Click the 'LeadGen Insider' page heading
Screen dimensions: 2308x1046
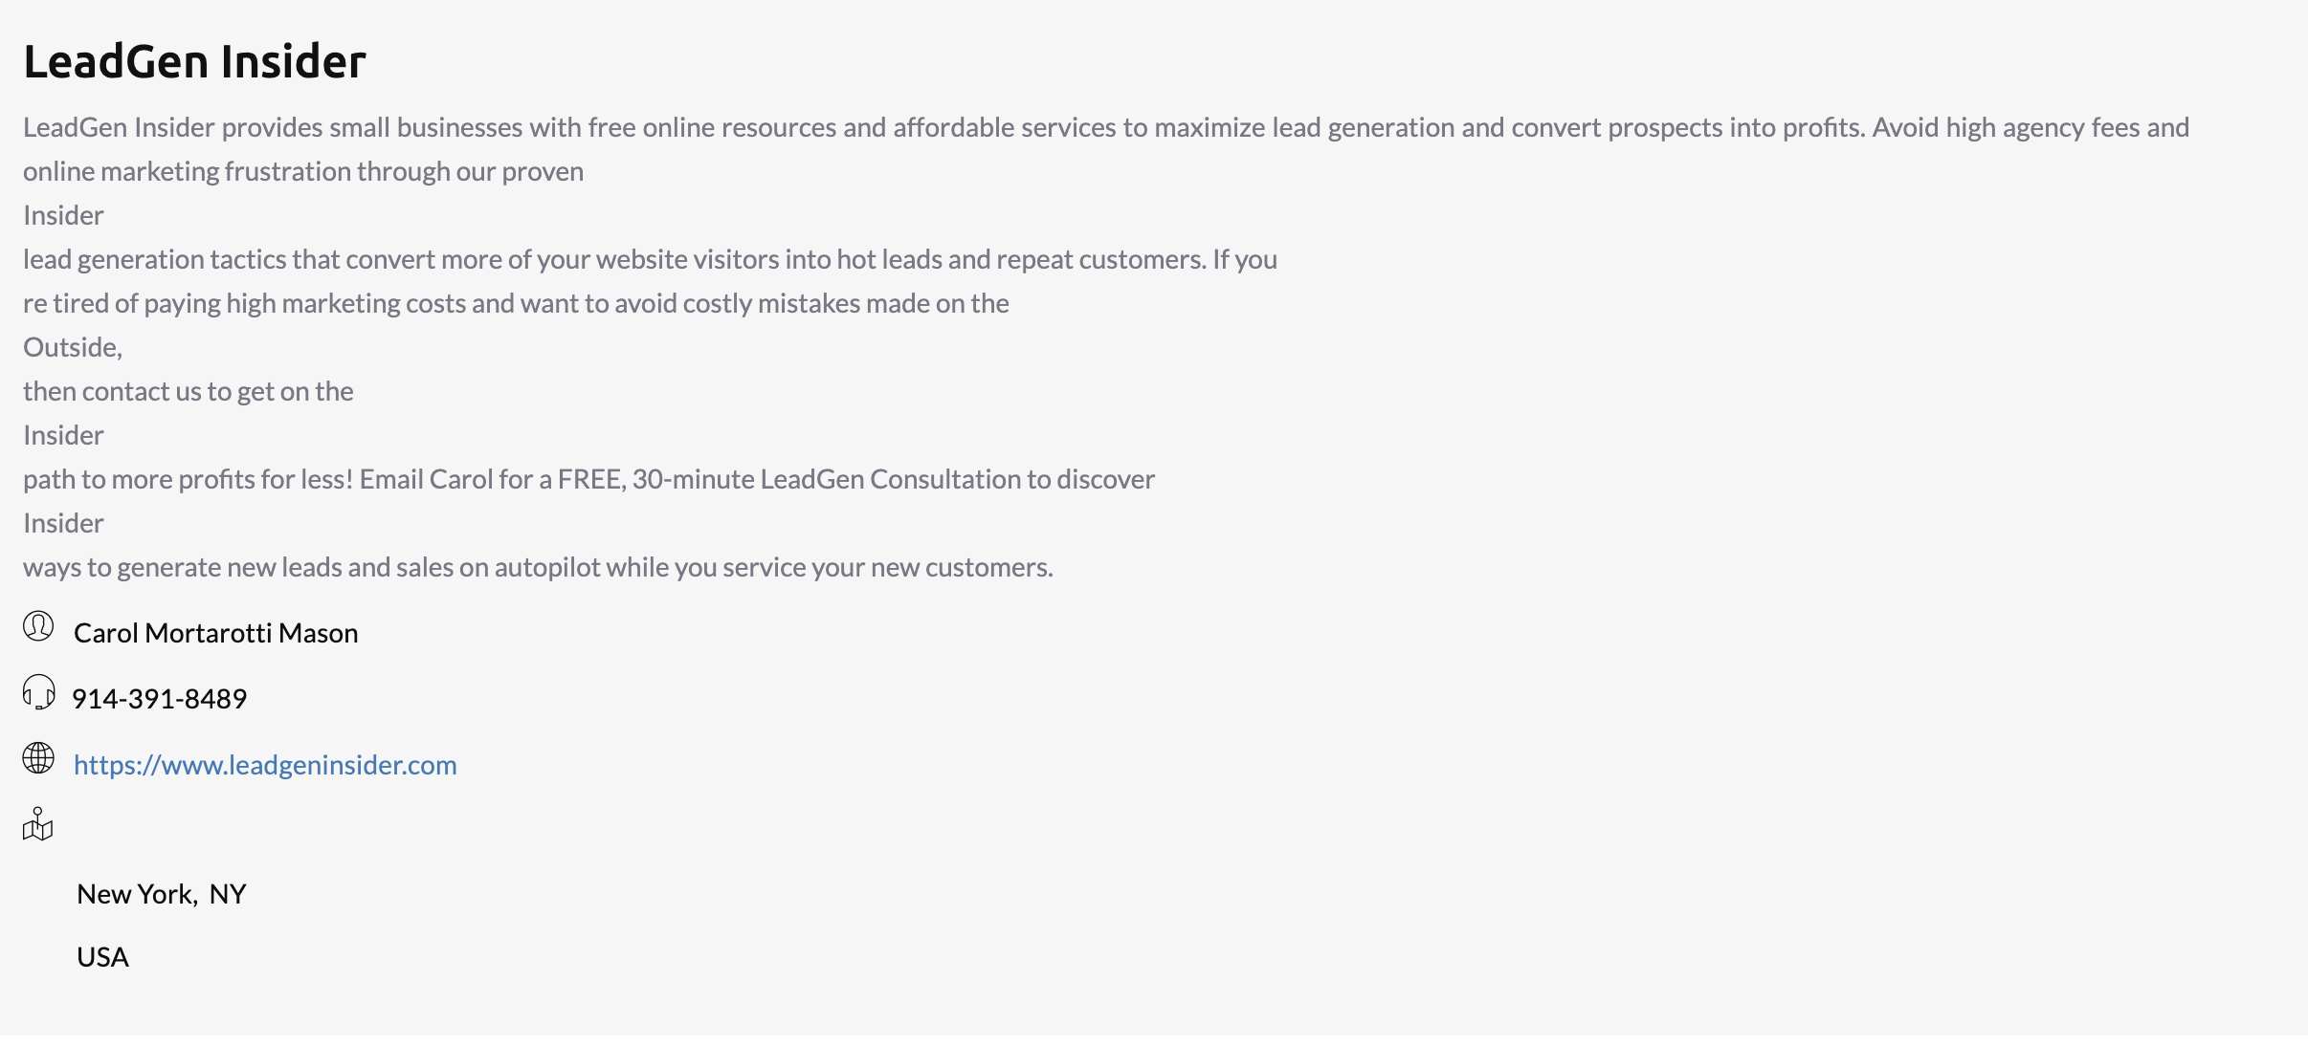coord(194,62)
